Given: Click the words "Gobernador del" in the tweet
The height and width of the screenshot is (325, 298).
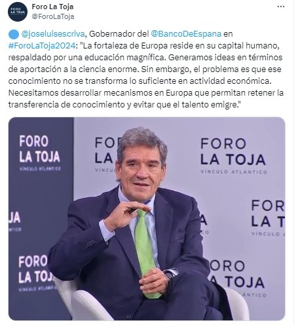Looking at the screenshot, I should pyautogui.click(x=119, y=34).
